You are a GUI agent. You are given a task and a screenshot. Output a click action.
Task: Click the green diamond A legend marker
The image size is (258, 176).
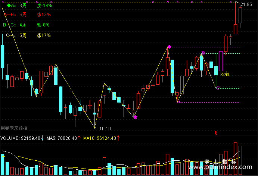coord(9,6)
